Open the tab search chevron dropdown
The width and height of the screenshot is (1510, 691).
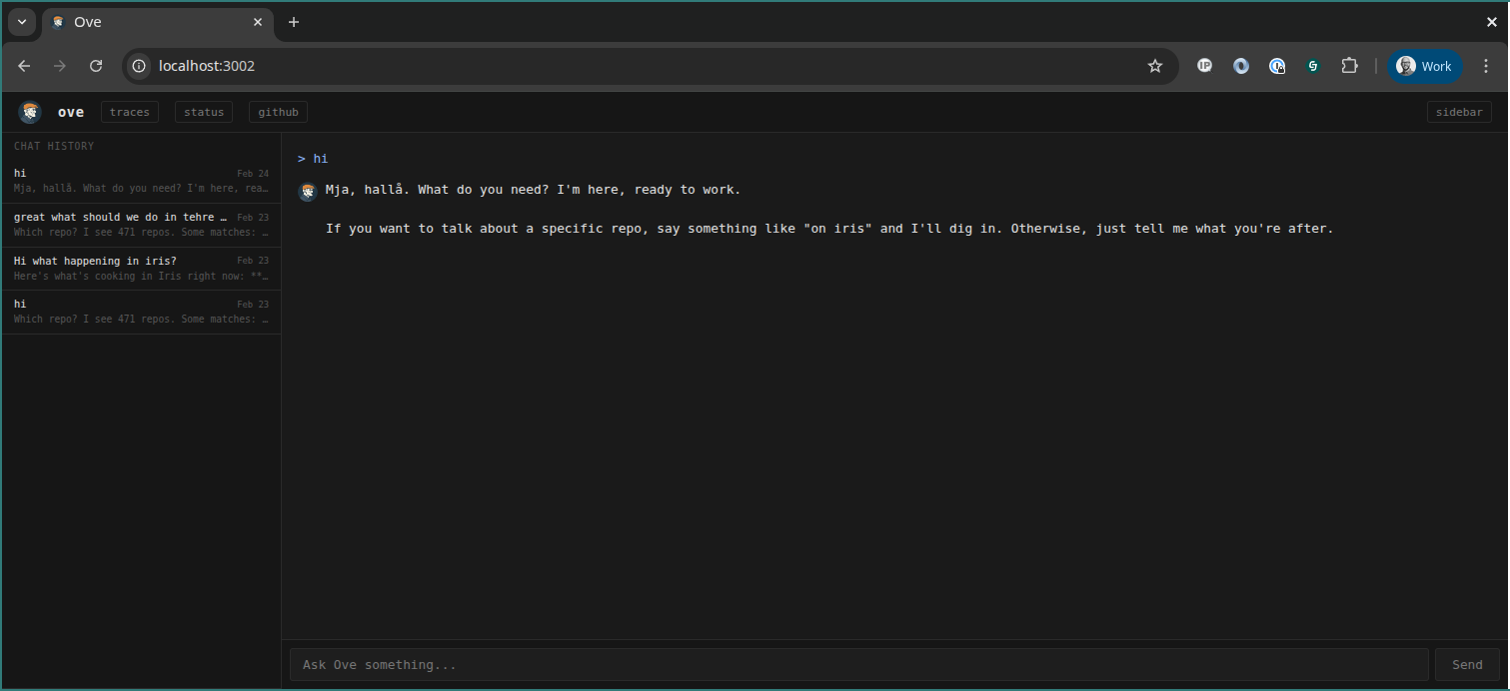[20, 21]
